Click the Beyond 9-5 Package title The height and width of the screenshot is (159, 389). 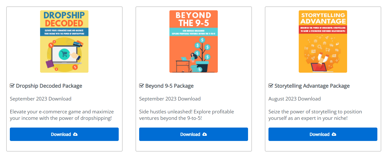tap(169, 86)
